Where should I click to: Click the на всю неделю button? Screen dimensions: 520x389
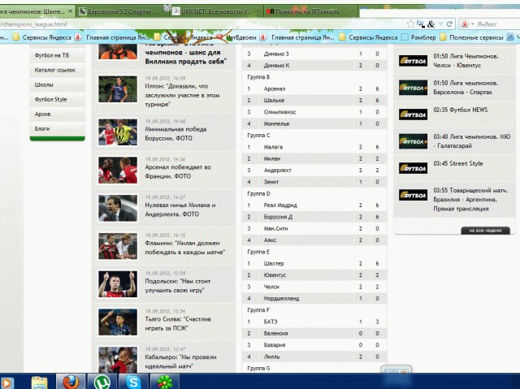(485, 231)
